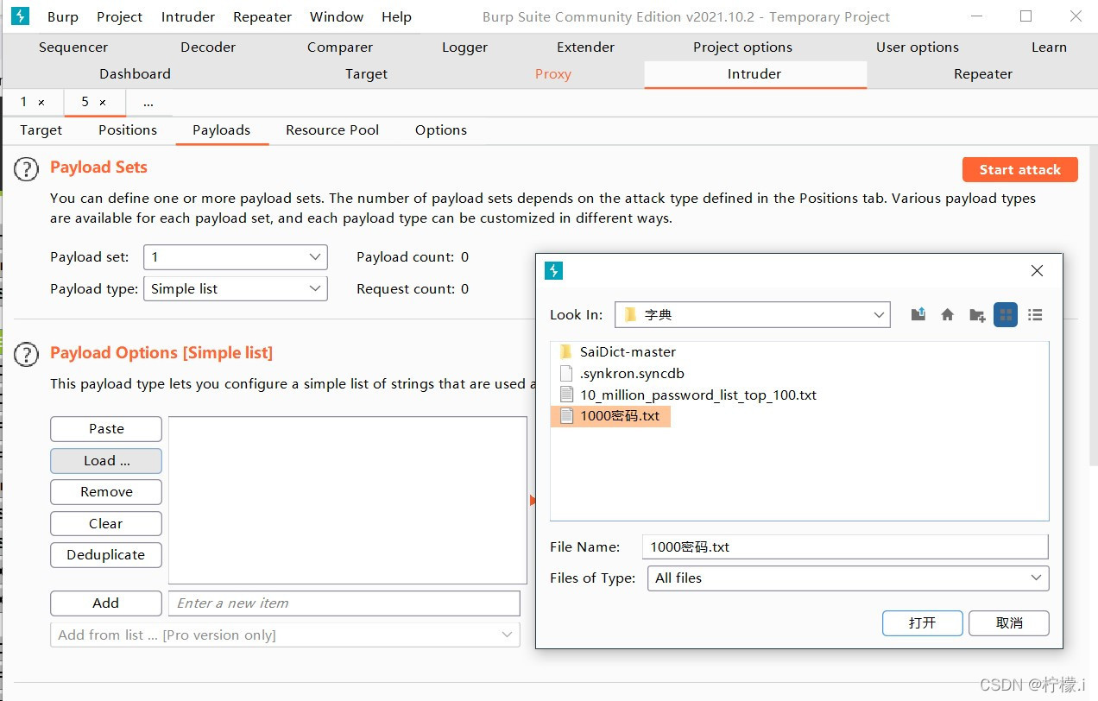The height and width of the screenshot is (701, 1098).
Task: Click Payload Sets help question-mark icon
Action: (x=27, y=169)
